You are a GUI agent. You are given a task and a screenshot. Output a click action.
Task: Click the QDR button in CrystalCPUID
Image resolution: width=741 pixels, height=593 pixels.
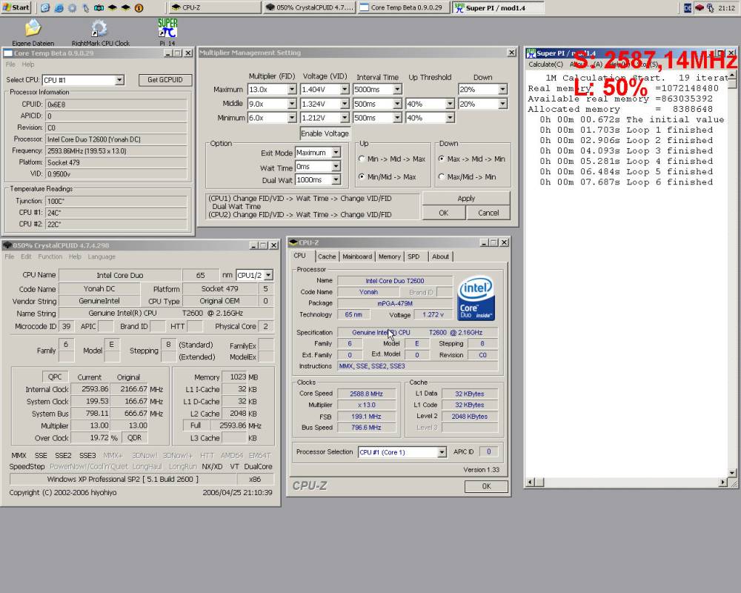(134, 438)
